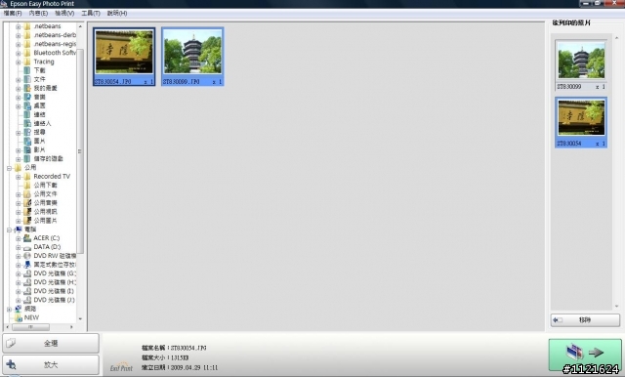
Task: Select the DATA (D:) drive icon
Action: click(27, 247)
